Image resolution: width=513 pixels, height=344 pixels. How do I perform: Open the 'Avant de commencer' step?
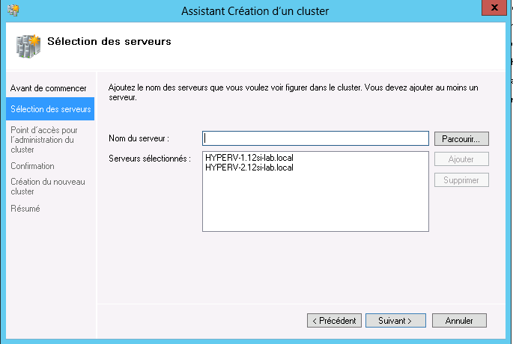48,88
